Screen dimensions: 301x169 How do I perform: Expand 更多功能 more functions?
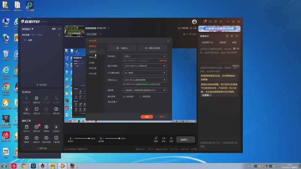point(41,148)
